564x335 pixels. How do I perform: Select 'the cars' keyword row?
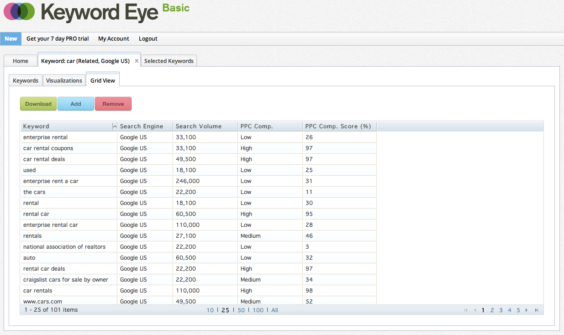199,192
